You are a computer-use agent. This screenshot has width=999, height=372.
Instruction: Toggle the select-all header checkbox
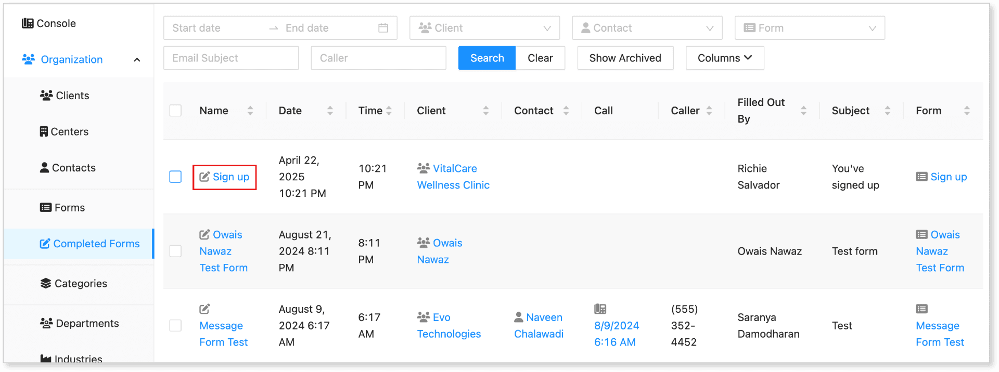tap(175, 111)
